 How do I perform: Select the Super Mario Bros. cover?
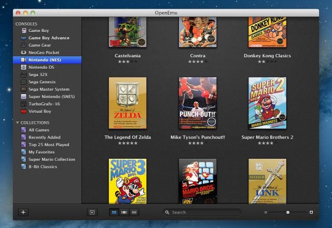point(198,181)
